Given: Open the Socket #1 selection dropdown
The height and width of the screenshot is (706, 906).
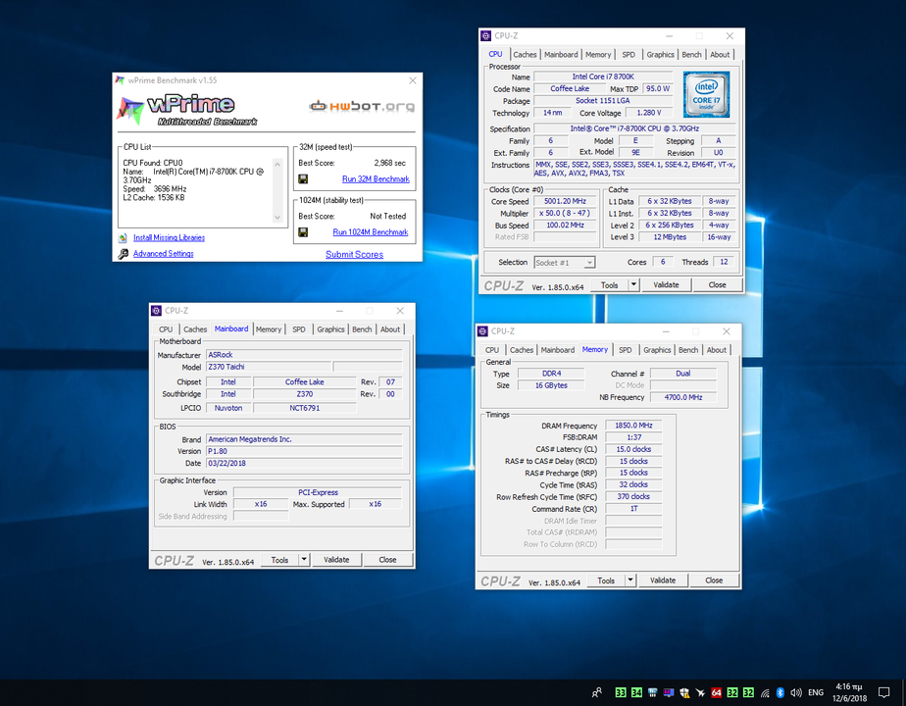Looking at the screenshot, I should pyautogui.click(x=565, y=263).
